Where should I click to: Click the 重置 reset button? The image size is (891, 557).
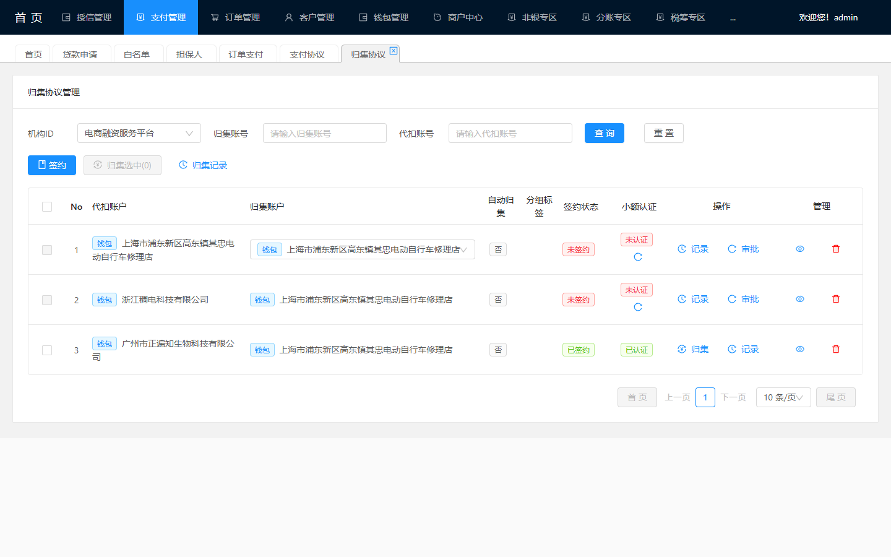tap(664, 133)
